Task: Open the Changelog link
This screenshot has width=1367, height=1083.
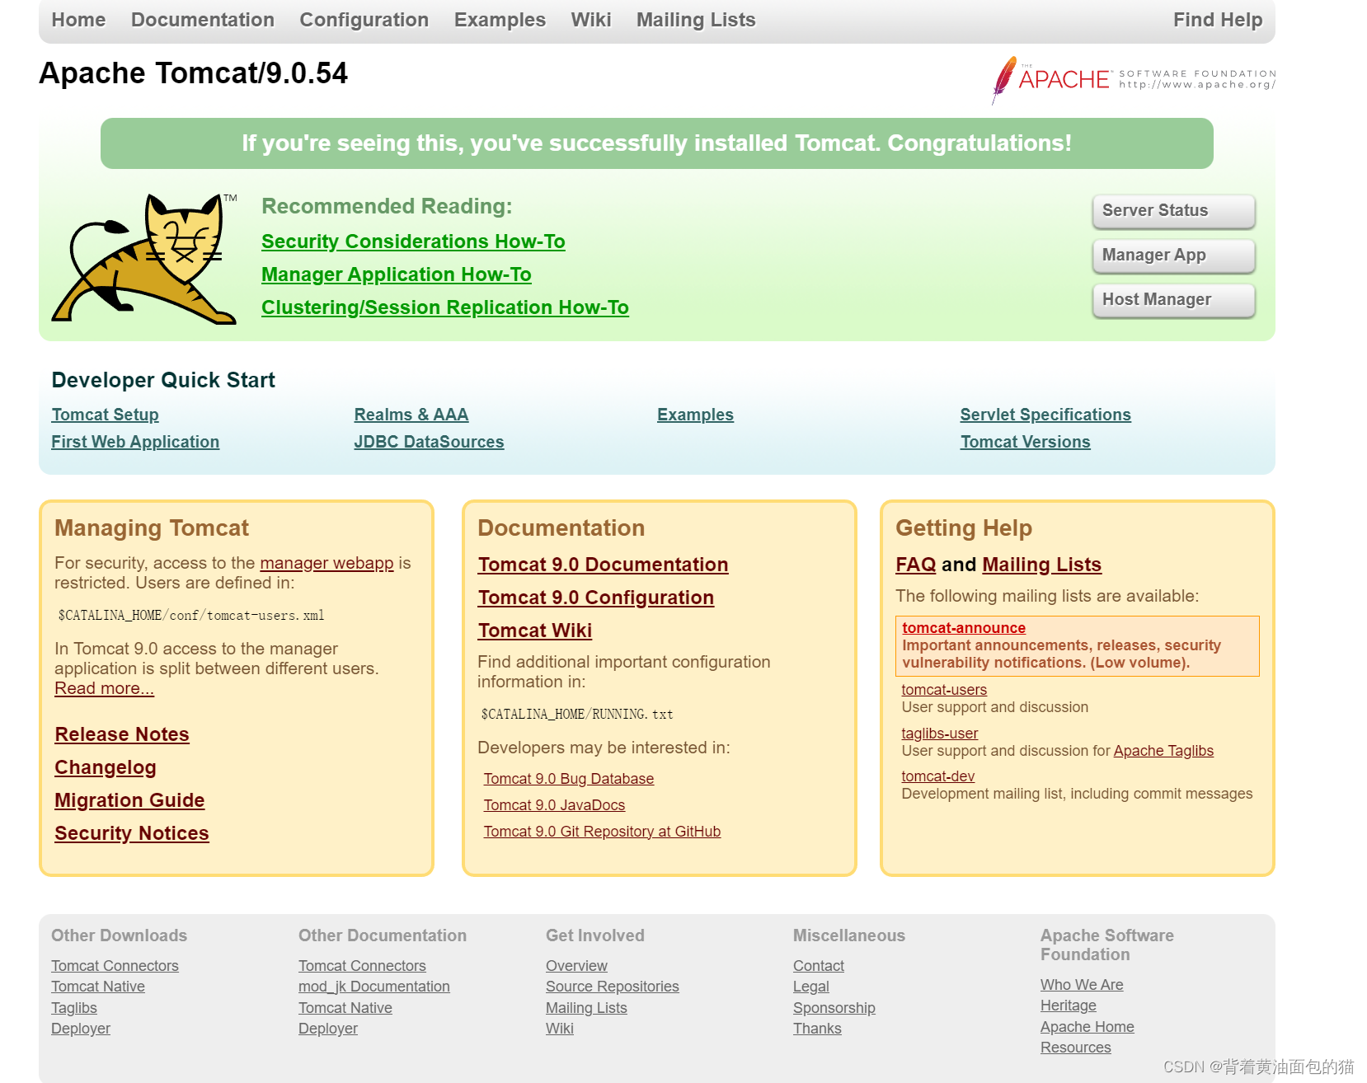Action: click(x=106, y=767)
